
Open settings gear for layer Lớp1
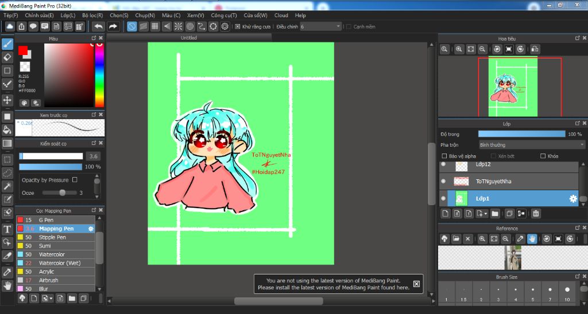573,199
